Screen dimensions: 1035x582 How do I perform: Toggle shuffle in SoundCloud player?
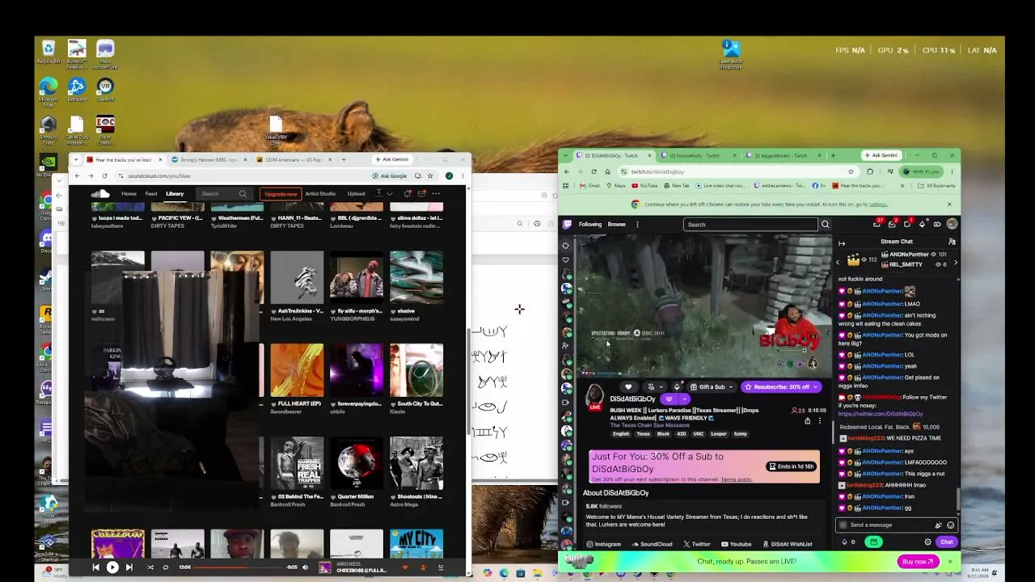(x=150, y=567)
